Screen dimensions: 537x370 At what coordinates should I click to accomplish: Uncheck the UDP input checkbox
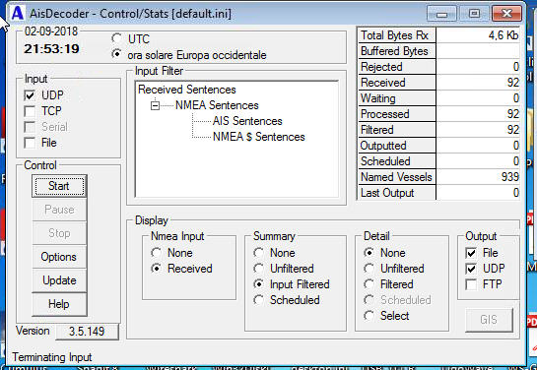[30, 95]
